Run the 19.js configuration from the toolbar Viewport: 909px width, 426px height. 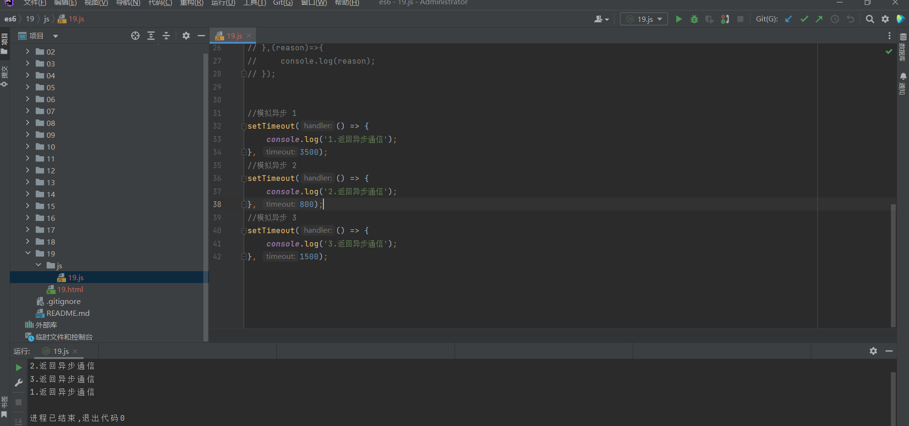click(679, 19)
